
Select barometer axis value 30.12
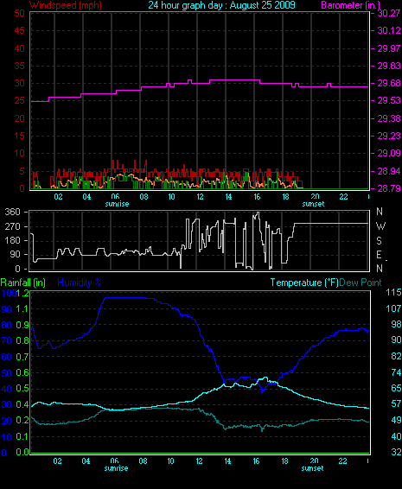(x=388, y=30)
